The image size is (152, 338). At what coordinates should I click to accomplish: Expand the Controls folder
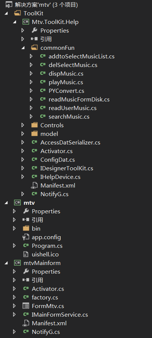(x=23, y=125)
